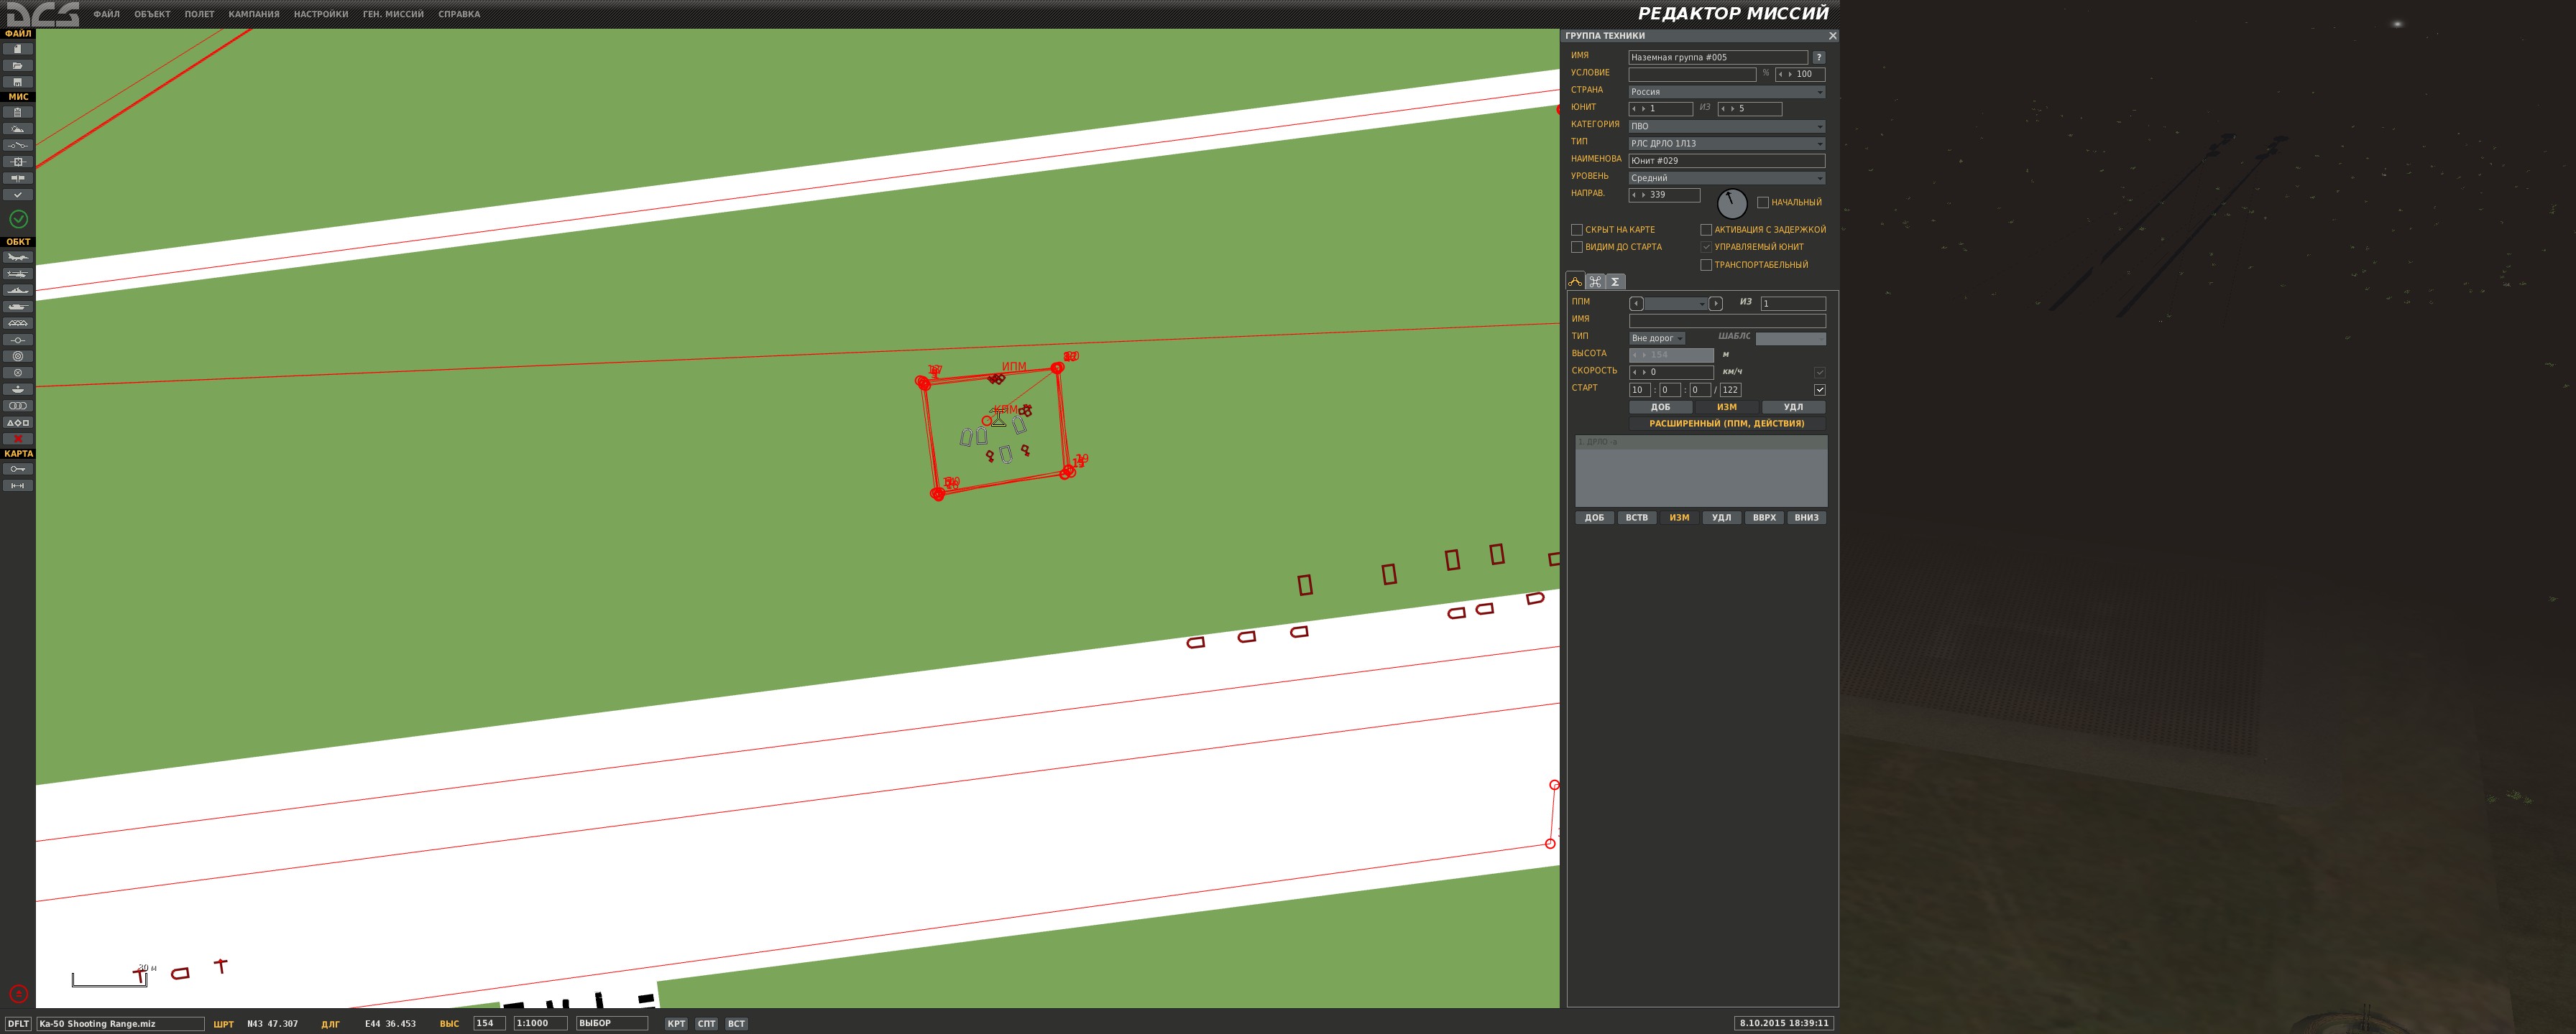This screenshot has width=2576, height=1034.
Task: Click the three-circles units list icon
Action: click(18, 406)
